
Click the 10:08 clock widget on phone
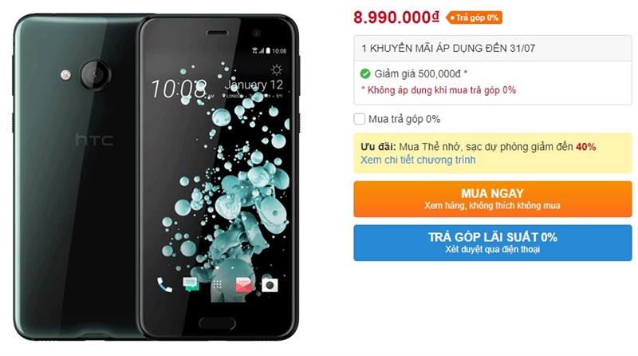tap(178, 89)
